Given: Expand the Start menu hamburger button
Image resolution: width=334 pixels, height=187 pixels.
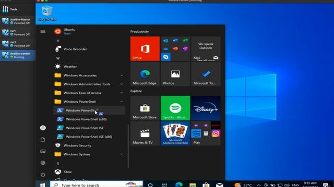Looking at the screenshot, I should pos(43,32).
